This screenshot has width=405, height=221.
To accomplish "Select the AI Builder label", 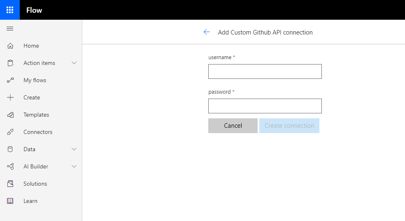I will coord(36,166).
